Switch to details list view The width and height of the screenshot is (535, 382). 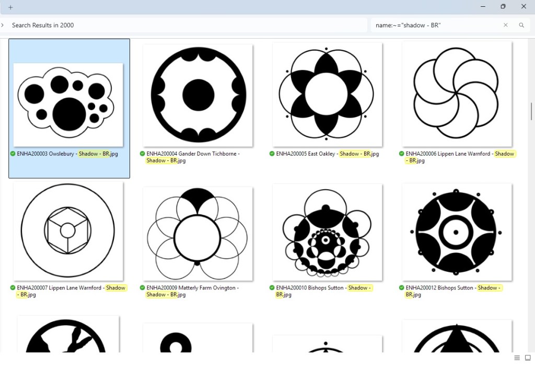point(517,358)
